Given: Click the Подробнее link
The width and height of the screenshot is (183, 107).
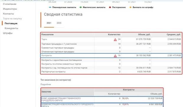Looking at the screenshot, I should (x=46, y=84).
